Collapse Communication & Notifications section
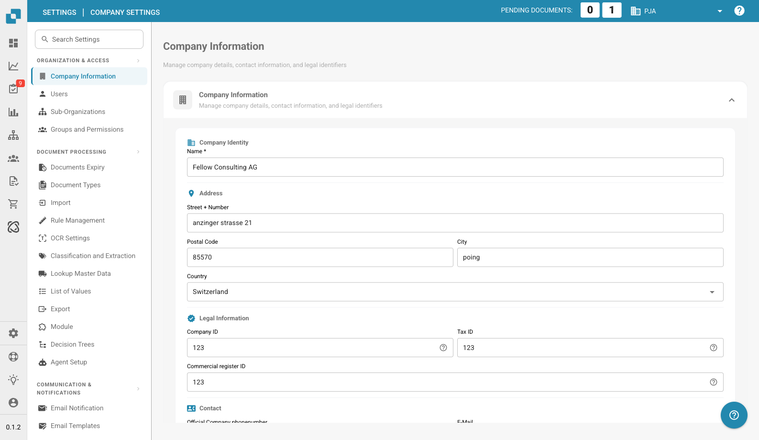 (138, 389)
